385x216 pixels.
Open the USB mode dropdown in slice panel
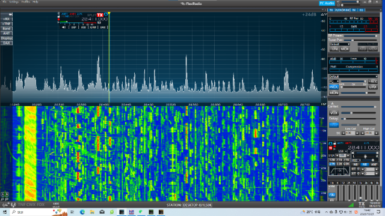[x=342, y=151]
